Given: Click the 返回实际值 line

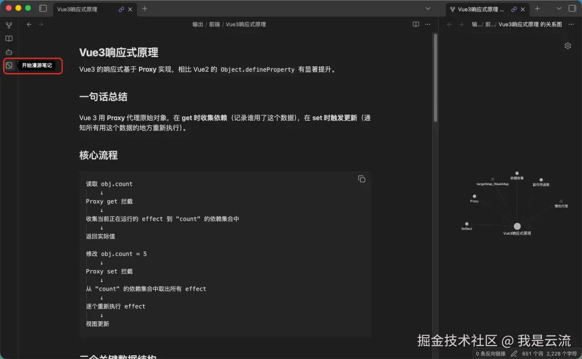Looking at the screenshot, I should coord(101,236).
